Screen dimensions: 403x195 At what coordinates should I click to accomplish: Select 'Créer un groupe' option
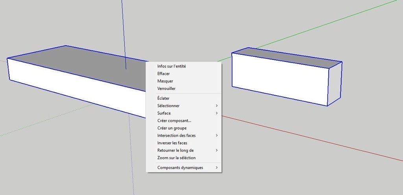pos(172,128)
